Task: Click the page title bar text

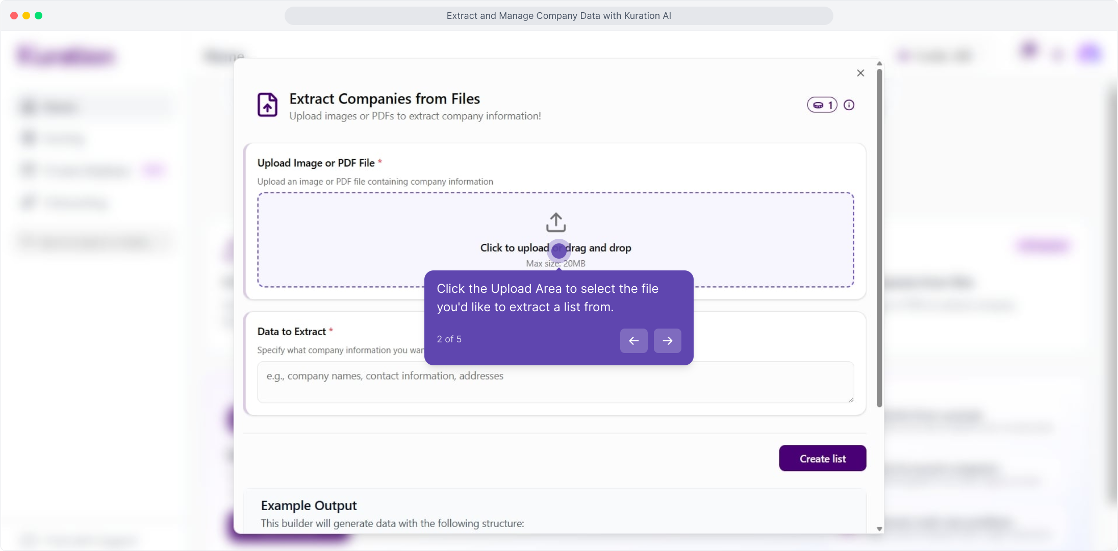Action: pos(558,16)
